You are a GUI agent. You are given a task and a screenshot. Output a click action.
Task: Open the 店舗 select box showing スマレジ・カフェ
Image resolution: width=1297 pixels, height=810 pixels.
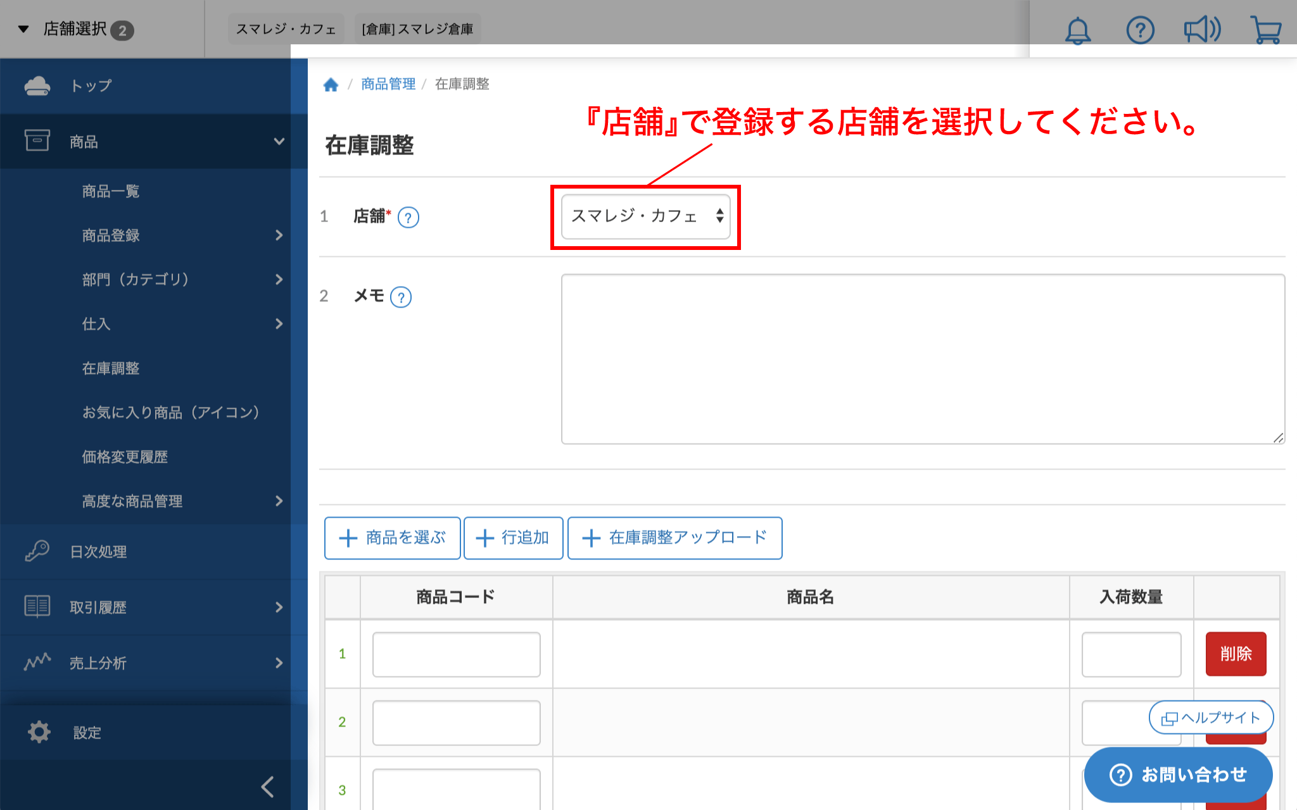[x=645, y=216]
